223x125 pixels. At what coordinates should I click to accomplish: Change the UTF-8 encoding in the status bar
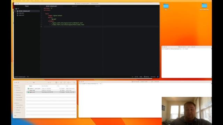point(136,77)
